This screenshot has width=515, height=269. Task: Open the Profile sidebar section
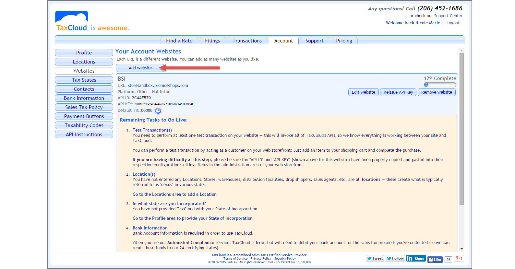tap(84, 53)
